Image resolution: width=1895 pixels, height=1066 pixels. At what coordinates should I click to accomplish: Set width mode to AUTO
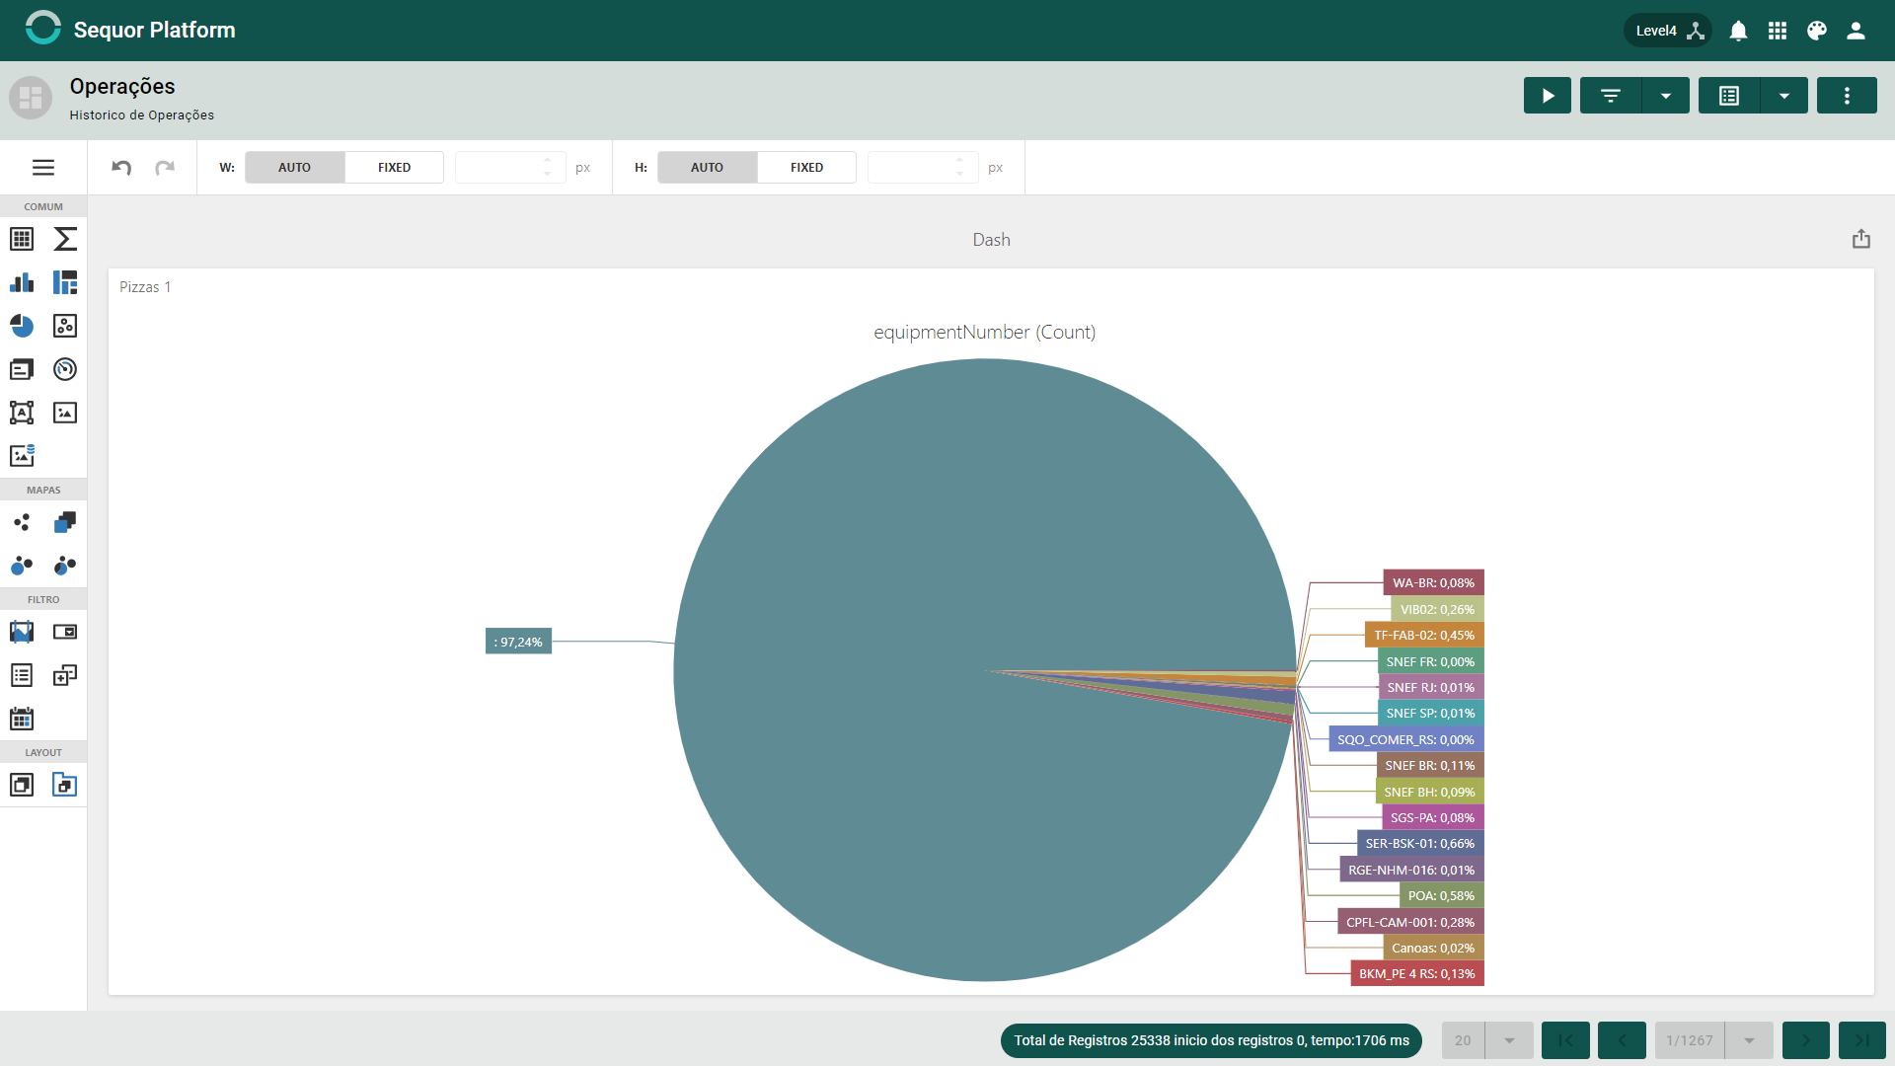click(x=294, y=168)
